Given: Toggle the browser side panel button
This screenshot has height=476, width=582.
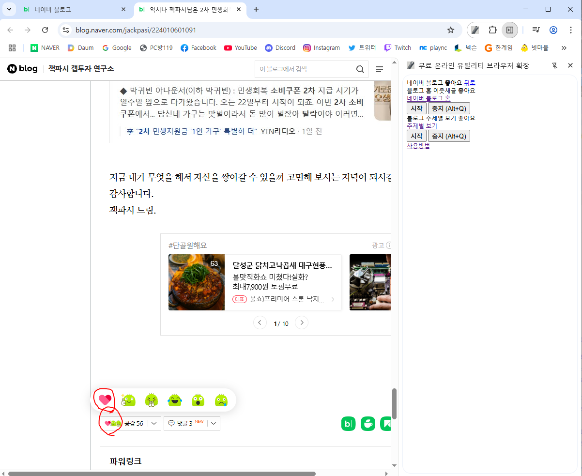Looking at the screenshot, I should click(x=509, y=30).
